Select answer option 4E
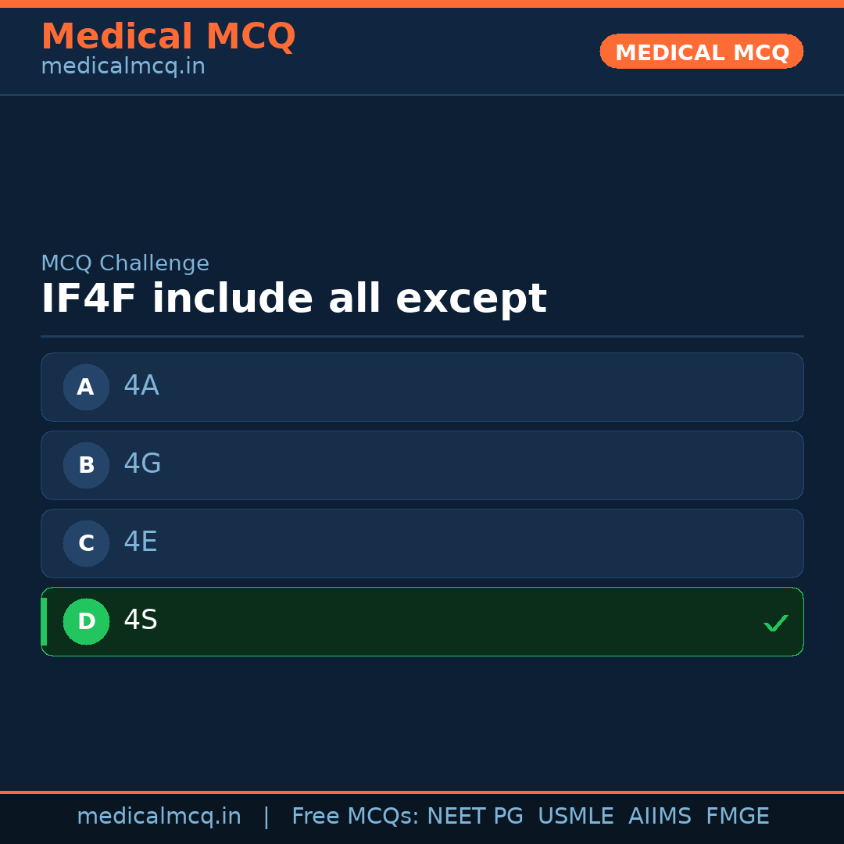 point(422,543)
